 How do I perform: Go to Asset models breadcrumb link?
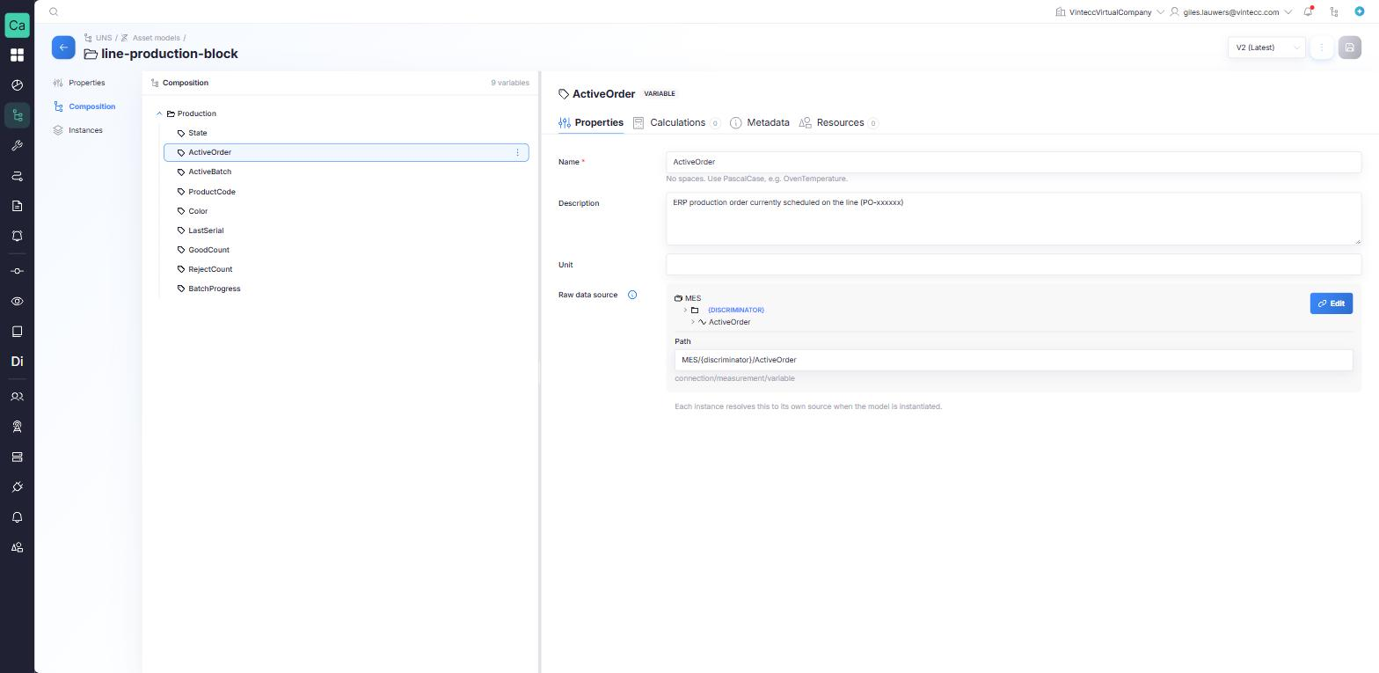coord(157,38)
